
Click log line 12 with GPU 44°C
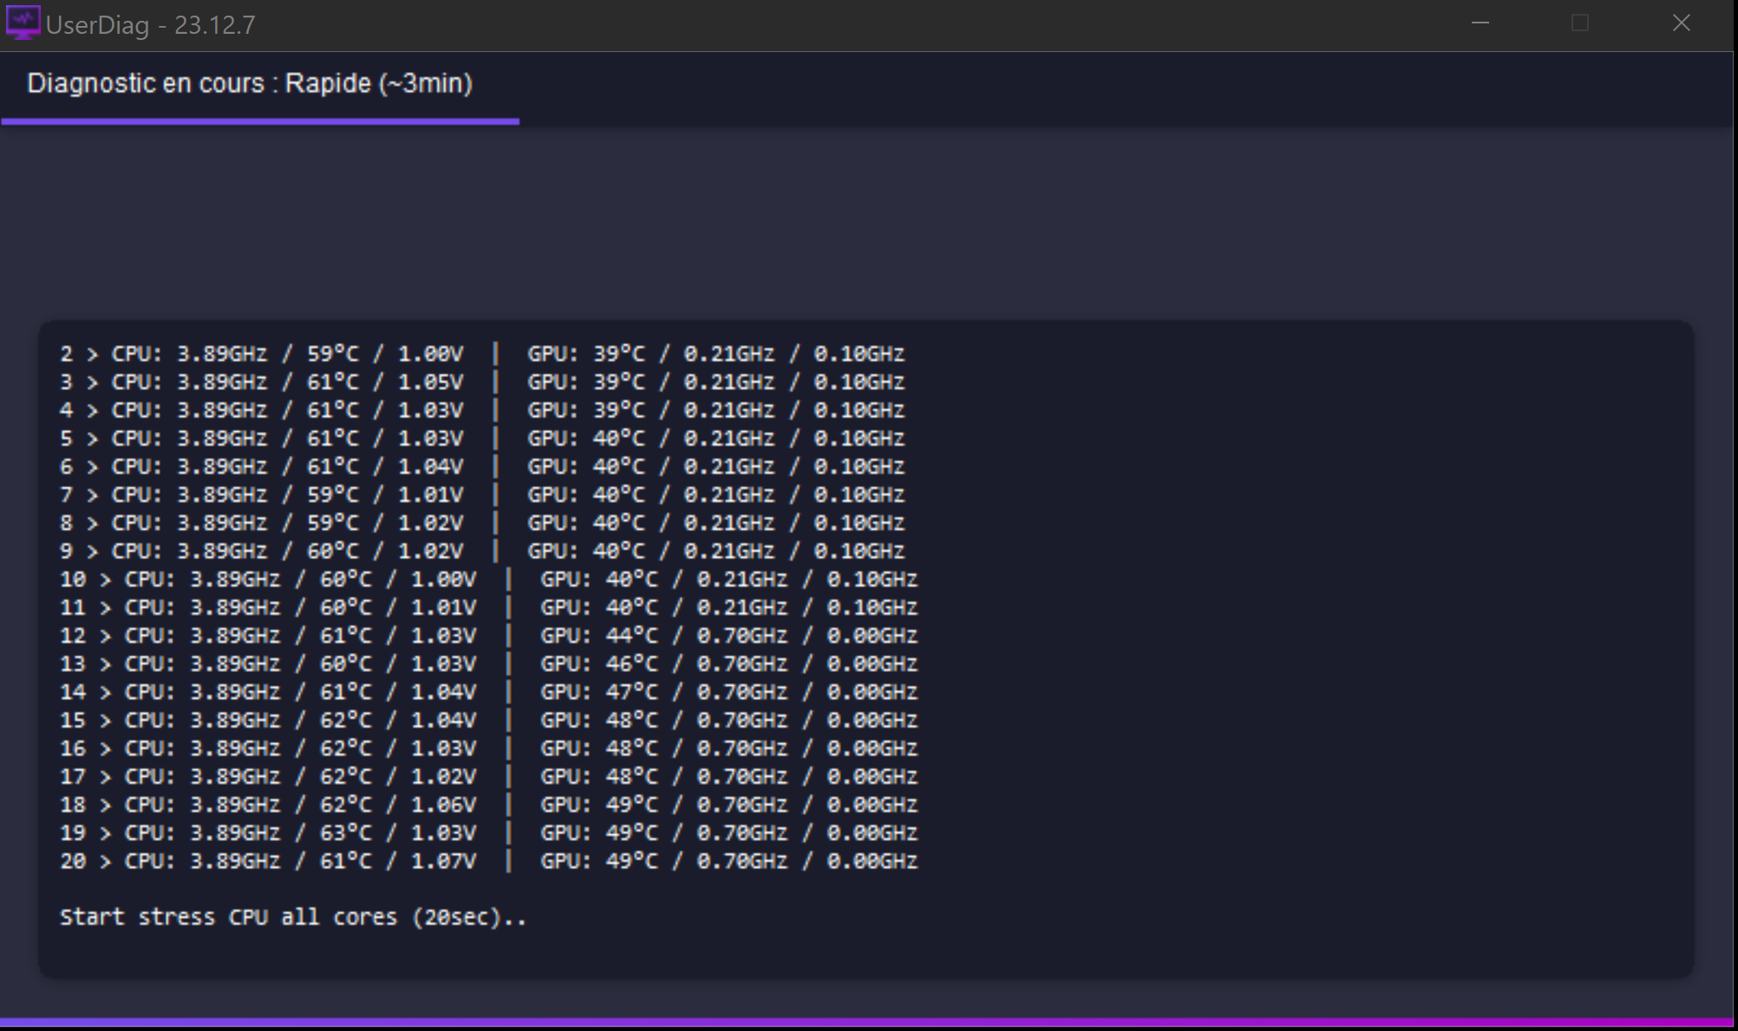click(487, 636)
